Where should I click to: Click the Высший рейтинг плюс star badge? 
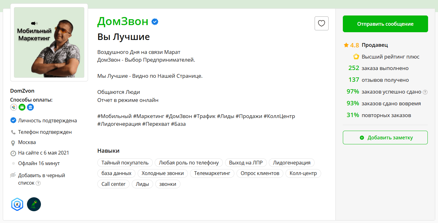356,57
